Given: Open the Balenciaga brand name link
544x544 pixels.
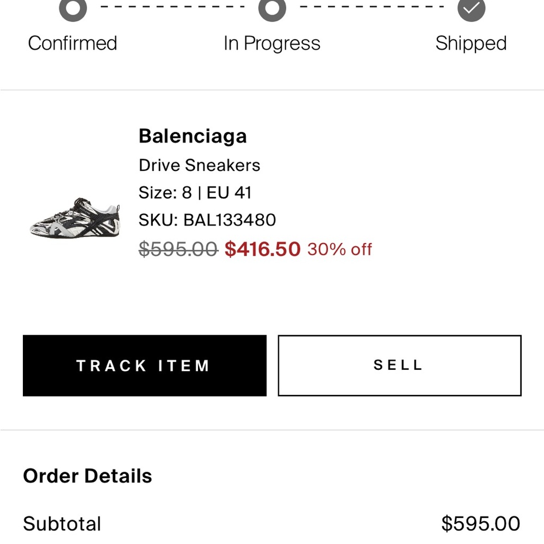Looking at the screenshot, I should pyautogui.click(x=193, y=135).
